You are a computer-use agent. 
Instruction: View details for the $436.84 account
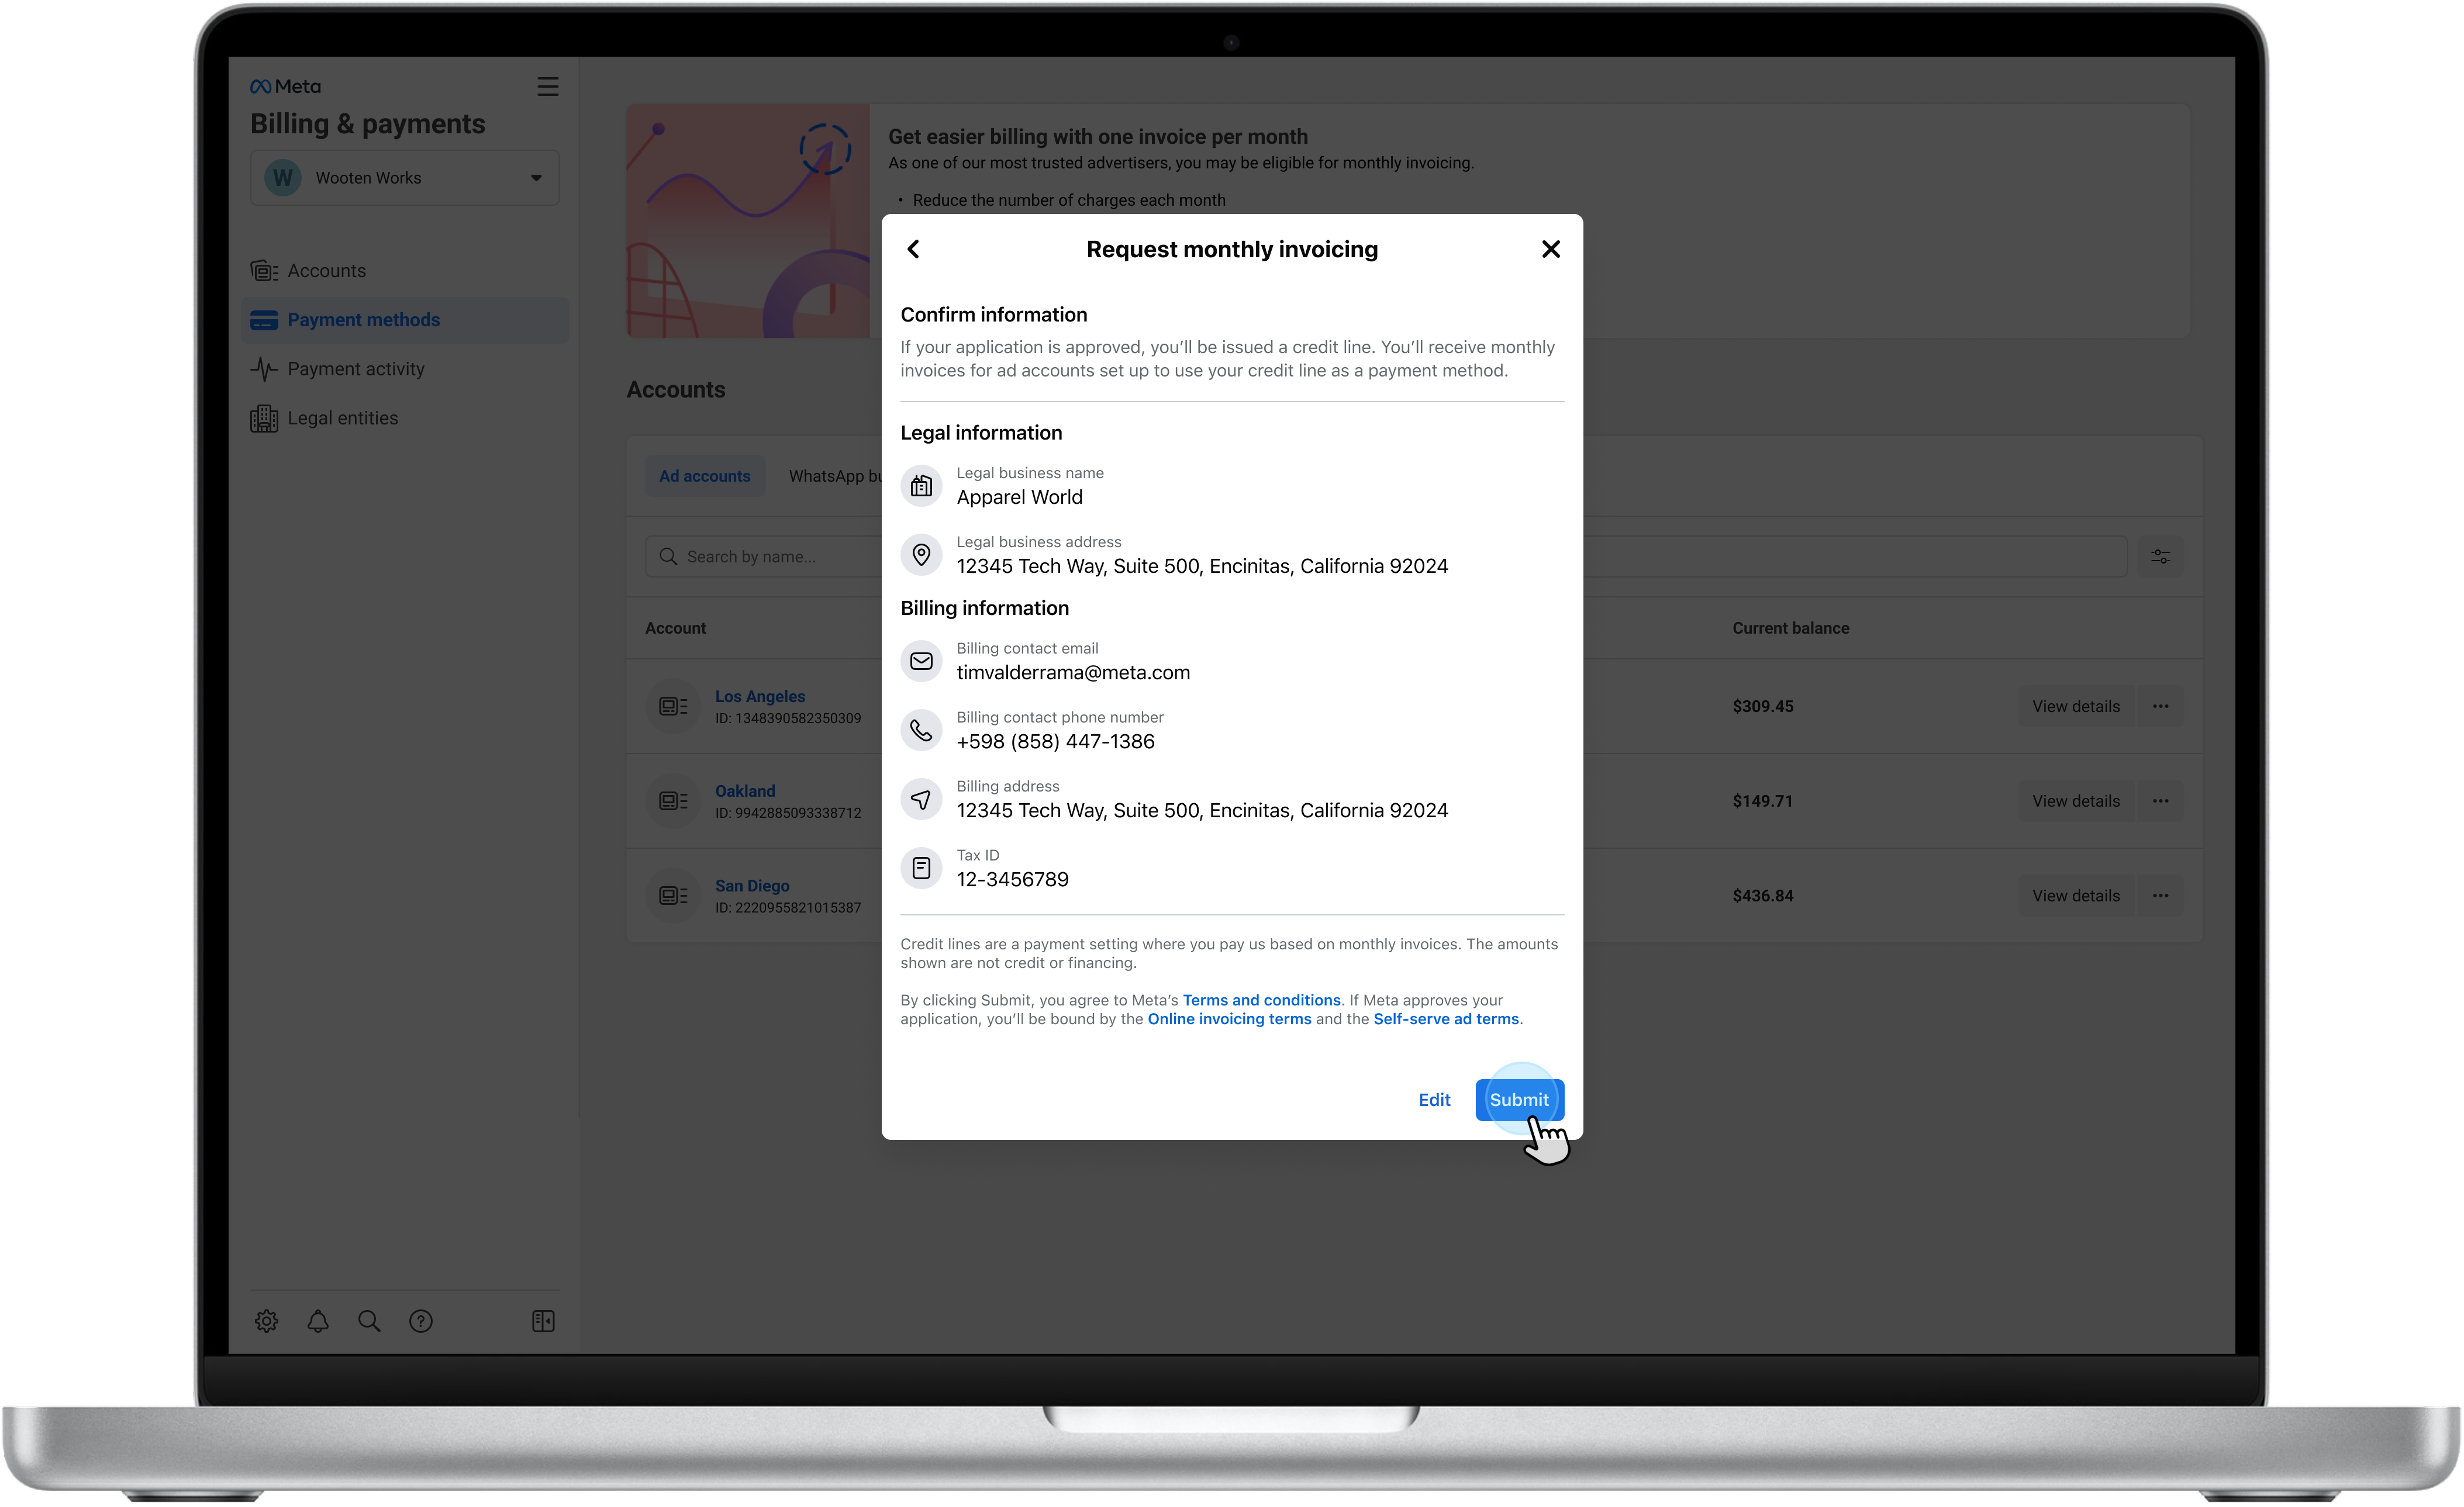tap(2075, 896)
